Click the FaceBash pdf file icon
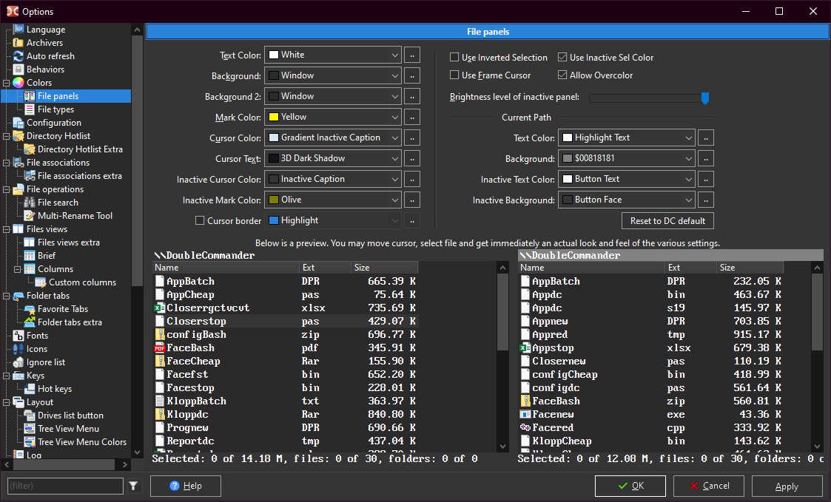 coord(159,348)
